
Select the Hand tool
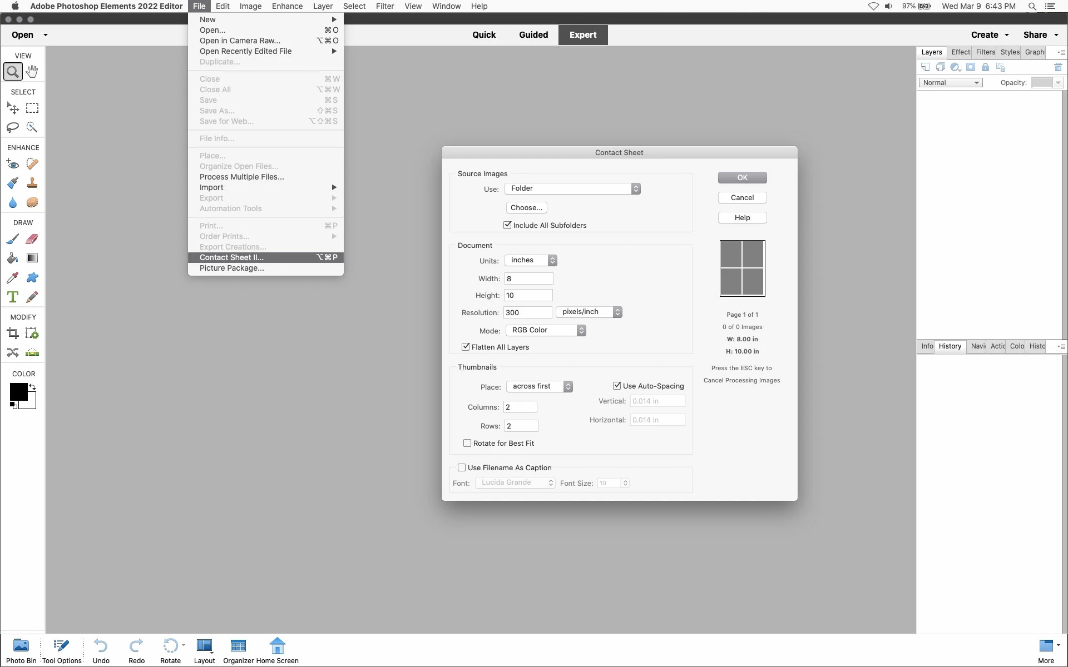coord(32,71)
